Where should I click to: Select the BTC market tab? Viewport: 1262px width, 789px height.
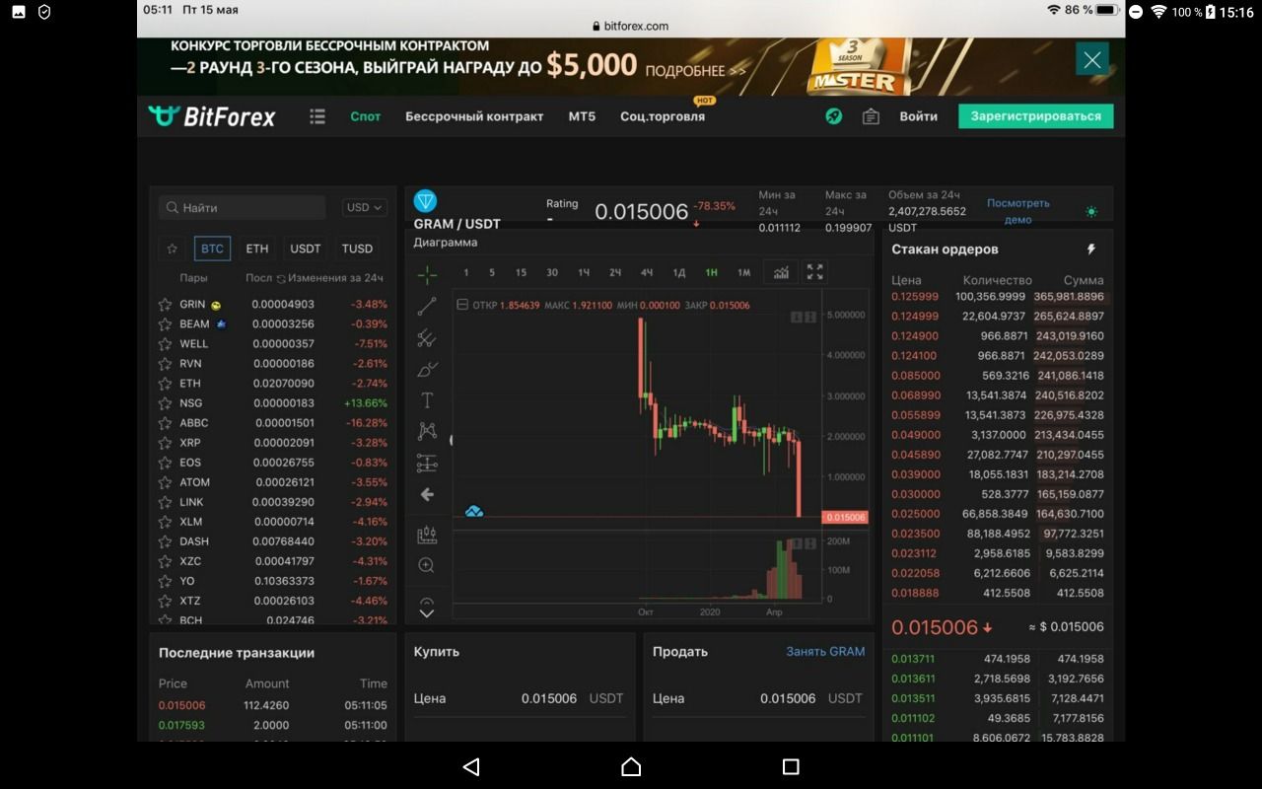(x=213, y=249)
